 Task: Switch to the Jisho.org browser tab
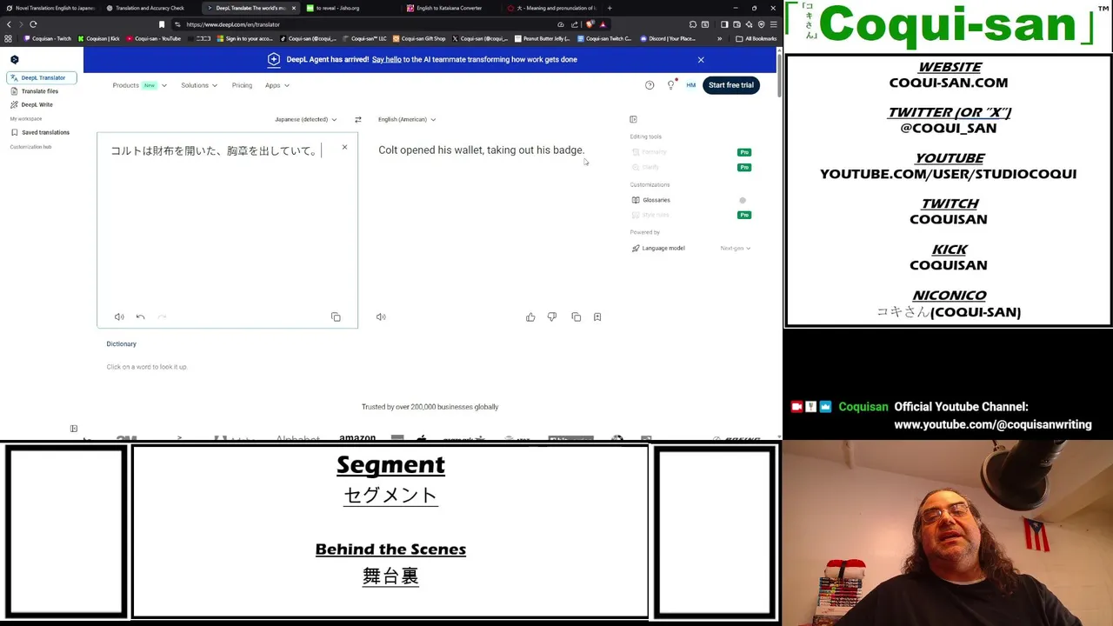[x=337, y=8]
